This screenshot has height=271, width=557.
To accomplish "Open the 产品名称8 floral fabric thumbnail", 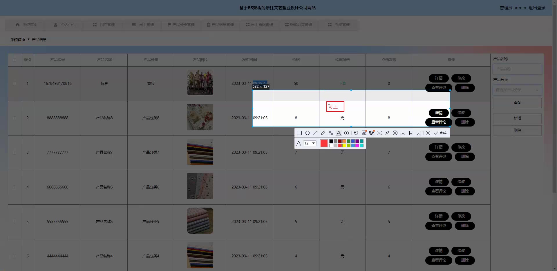I will [x=200, y=117].
